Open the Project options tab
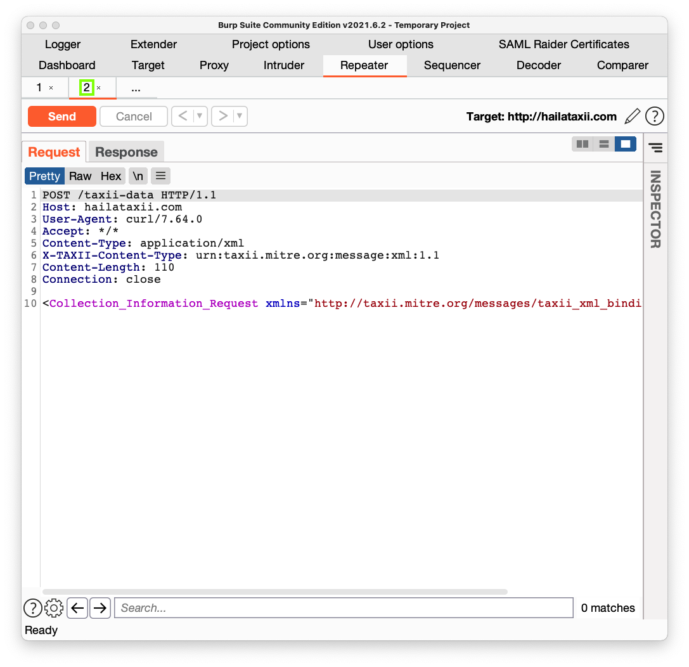This screenshot has height=667, width=689. (x=271, y=44)
